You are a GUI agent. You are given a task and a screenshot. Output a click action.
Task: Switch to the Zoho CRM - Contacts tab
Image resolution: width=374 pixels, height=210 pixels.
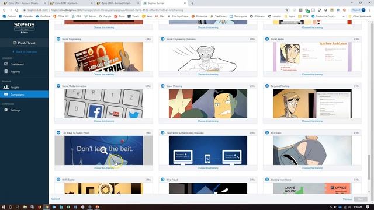71,3
